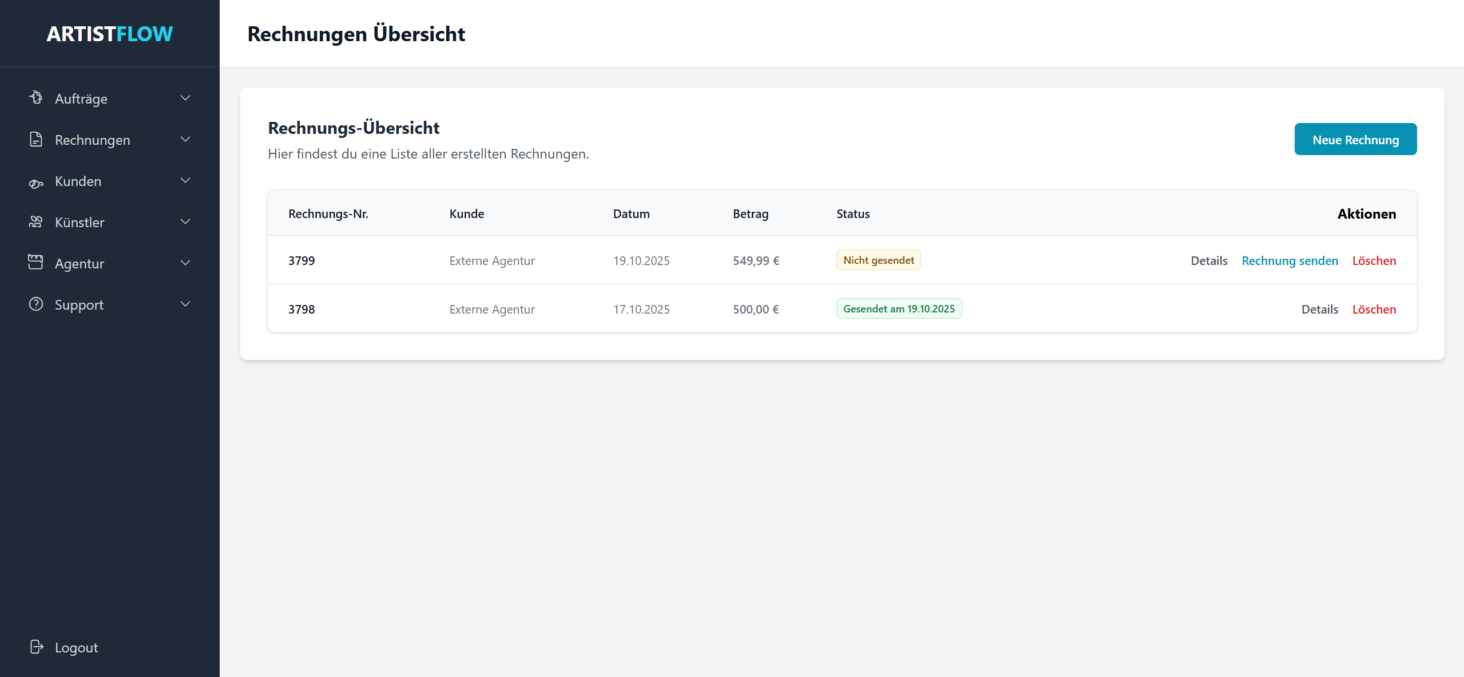Image resolution: width=1464 pixels, height=677 pixels.
Task: Expand the Aufträge menu chevron
Action: [x=185, y=98]
